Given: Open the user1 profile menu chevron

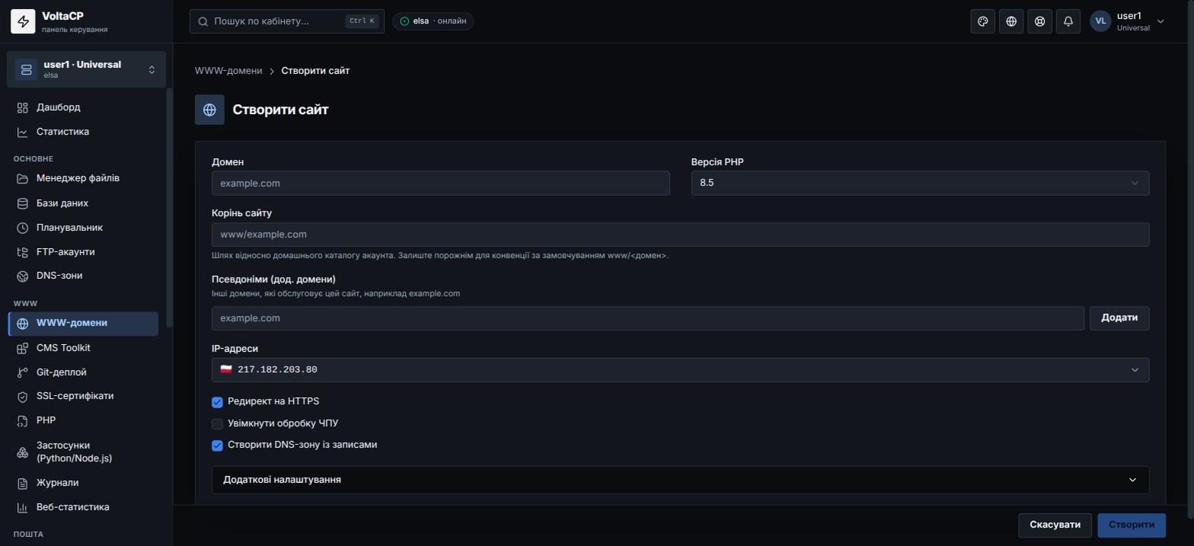Looking at the screenshot, I should click(x=1160, y=21).
